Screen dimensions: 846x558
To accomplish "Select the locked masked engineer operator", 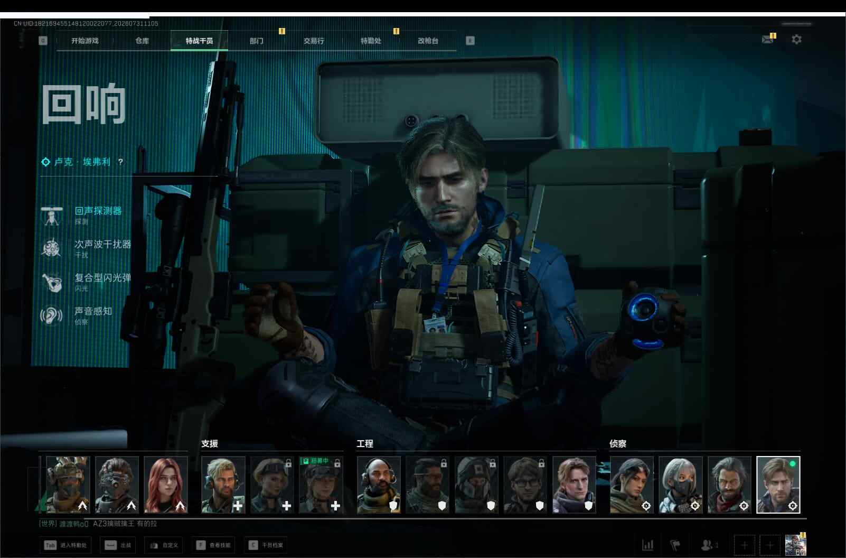I will pos(476,485).
